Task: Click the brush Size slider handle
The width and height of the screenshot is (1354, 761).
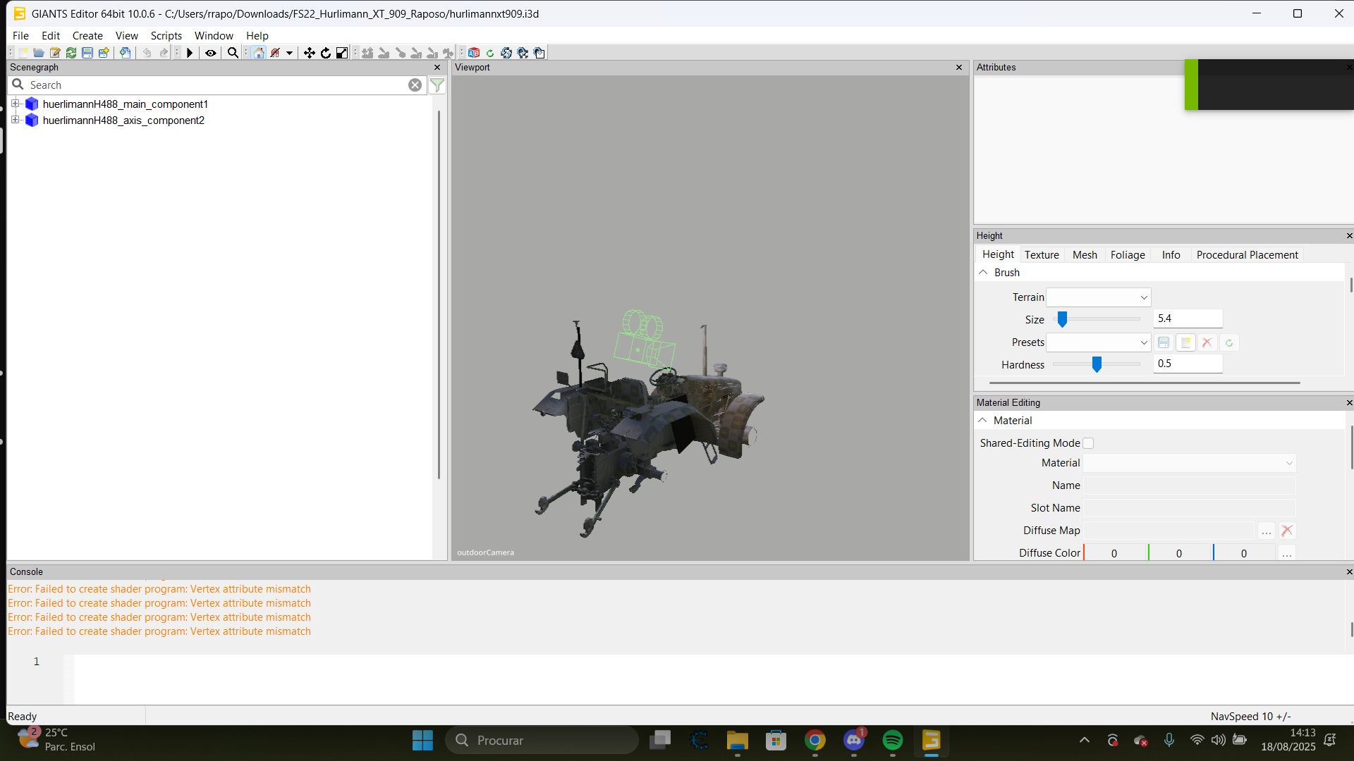Action: coord(1062,320)
